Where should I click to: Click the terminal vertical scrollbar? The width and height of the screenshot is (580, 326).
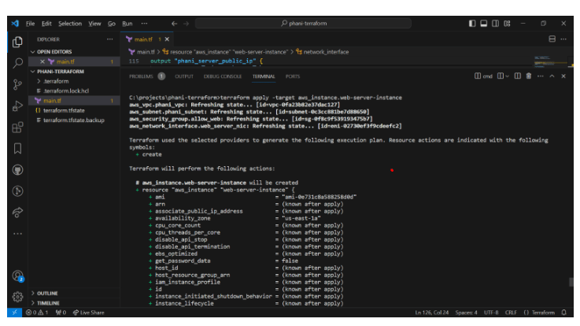pos(571,282)
